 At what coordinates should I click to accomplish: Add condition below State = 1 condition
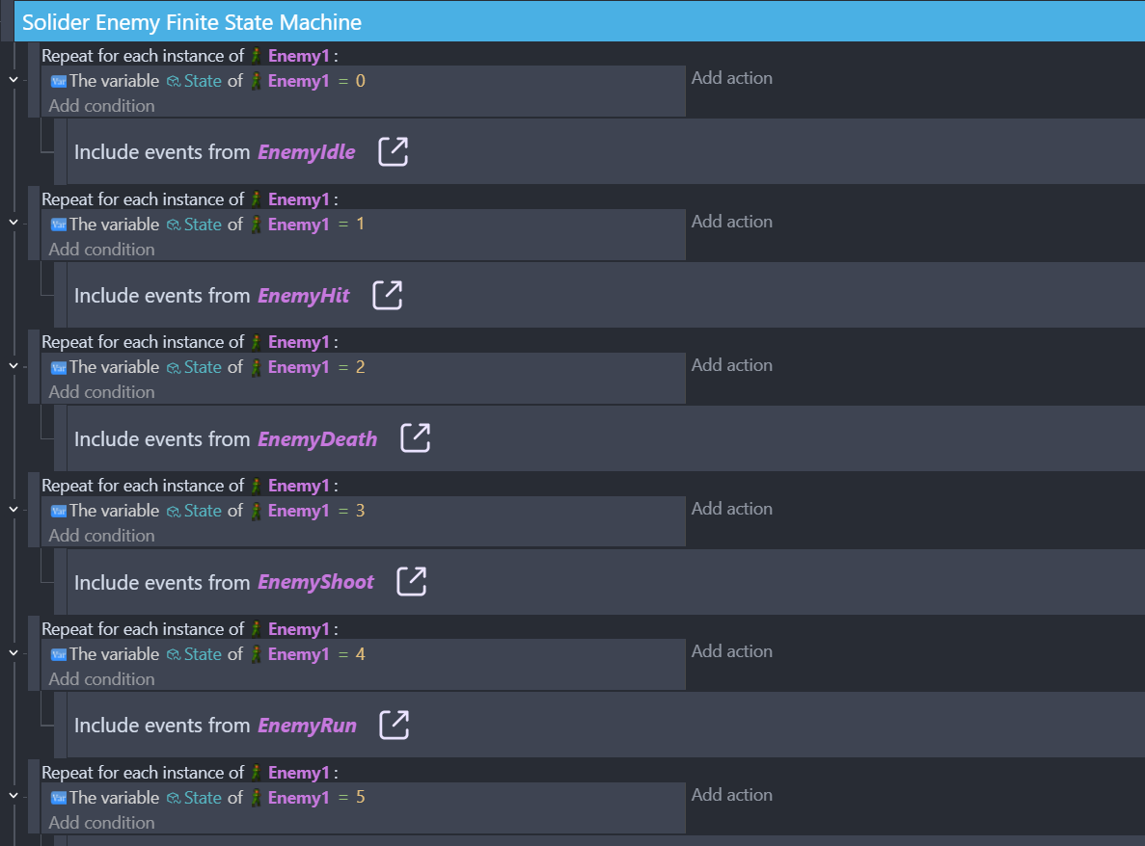click(101, 250)
